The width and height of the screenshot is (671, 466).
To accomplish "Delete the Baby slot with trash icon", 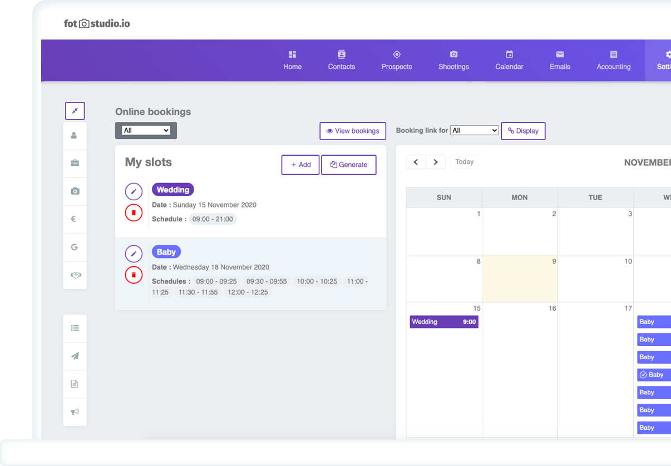I will (134, 275).
